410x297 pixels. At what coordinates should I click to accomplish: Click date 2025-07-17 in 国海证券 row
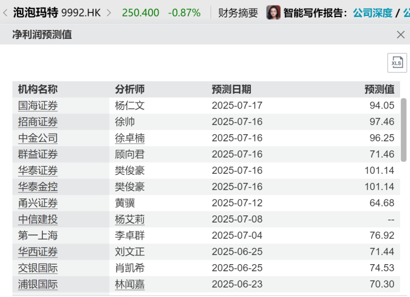pyautogui.click(x=237, y=105)
